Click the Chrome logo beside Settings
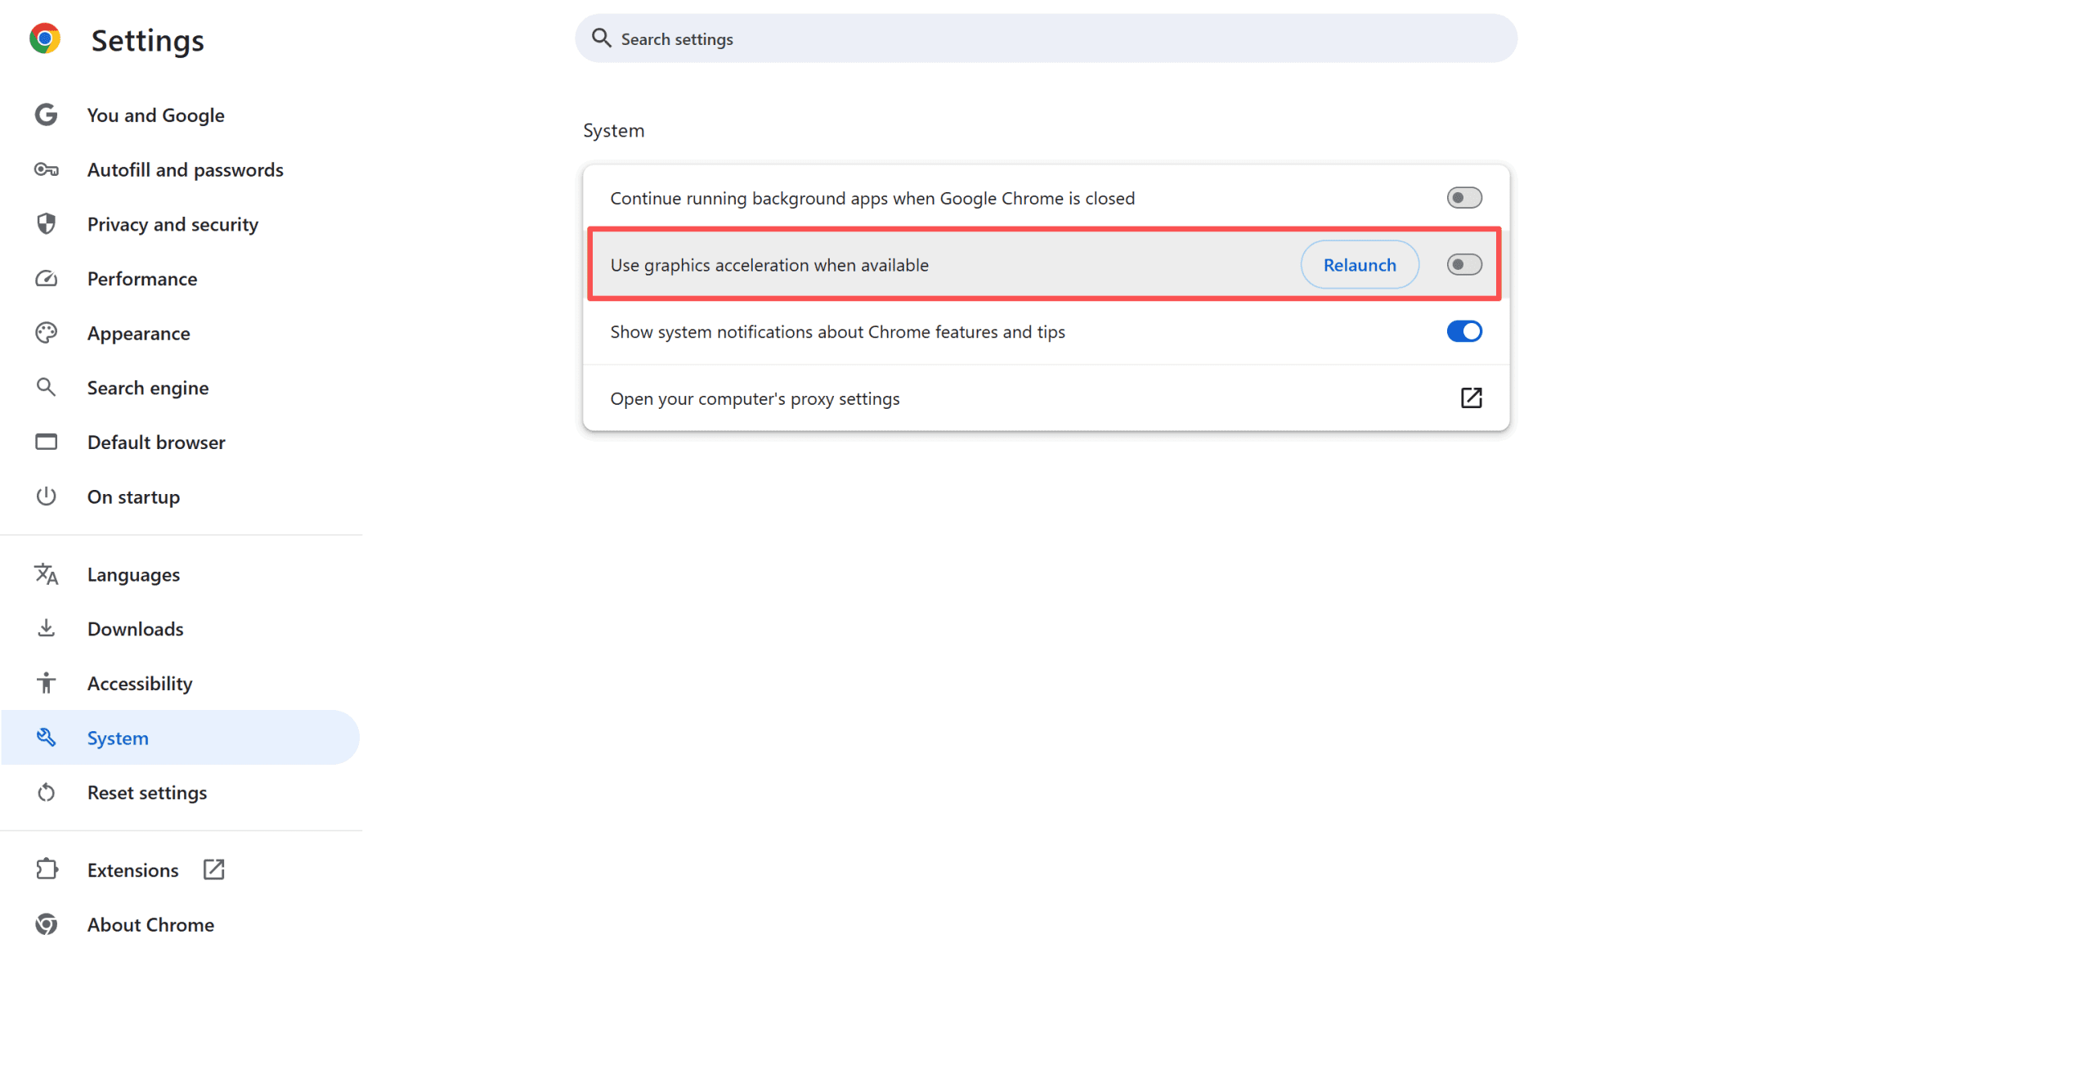 click(x=45, y=38)
